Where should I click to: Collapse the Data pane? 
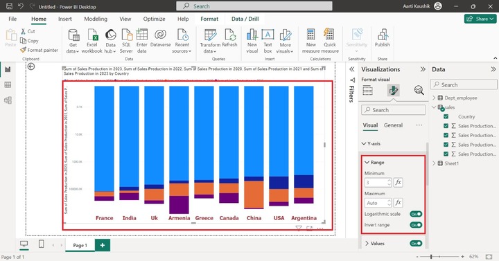[x=493, y=69]
